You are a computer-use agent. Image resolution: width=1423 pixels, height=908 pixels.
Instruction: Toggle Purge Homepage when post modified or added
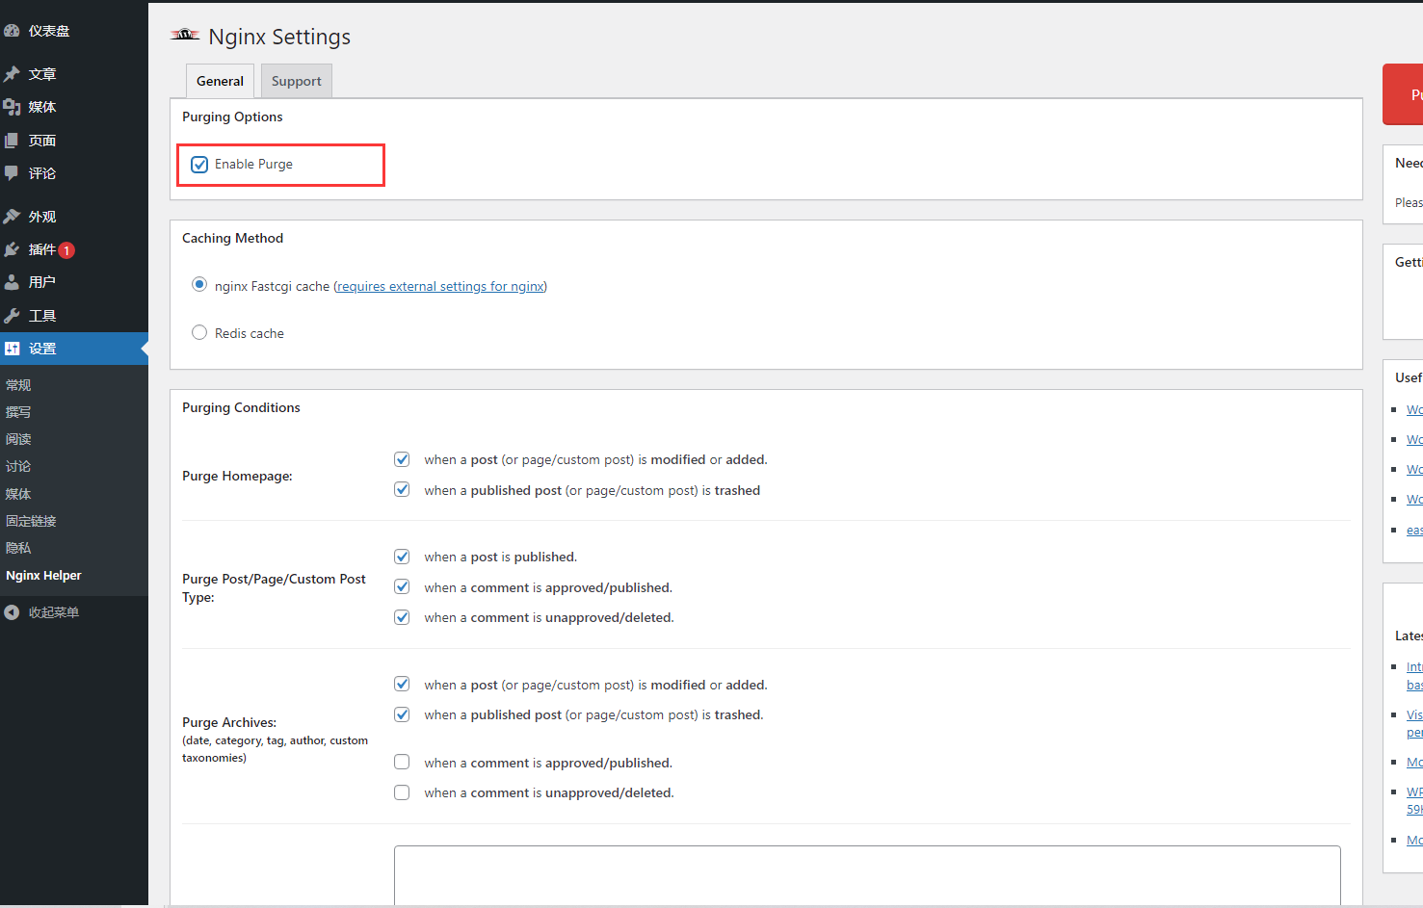(x=402, y=459)
